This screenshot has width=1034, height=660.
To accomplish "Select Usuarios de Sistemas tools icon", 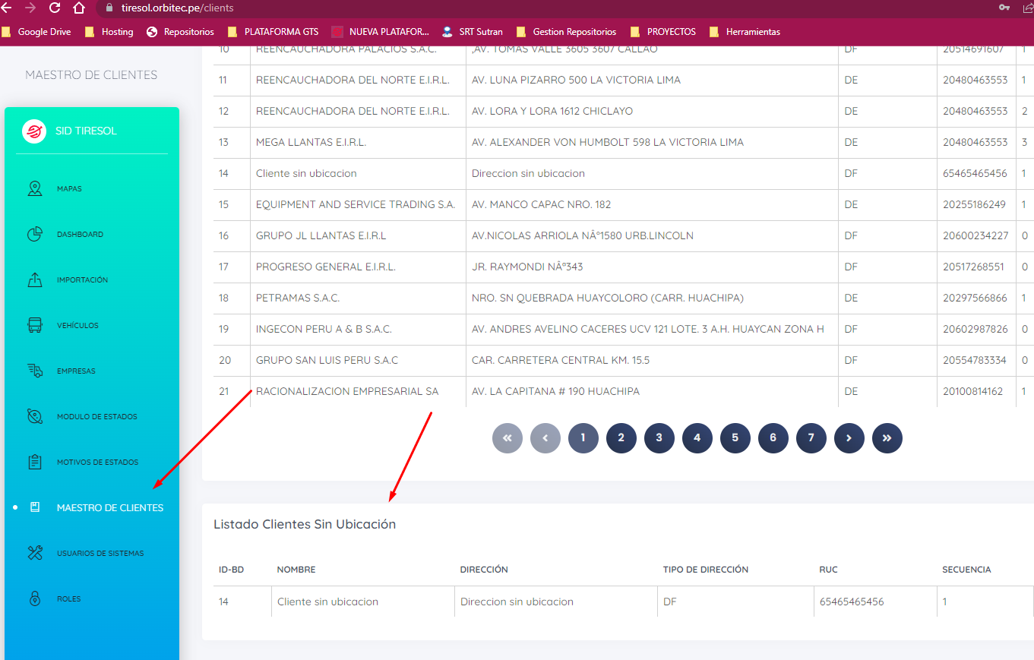I will [35, 553].
